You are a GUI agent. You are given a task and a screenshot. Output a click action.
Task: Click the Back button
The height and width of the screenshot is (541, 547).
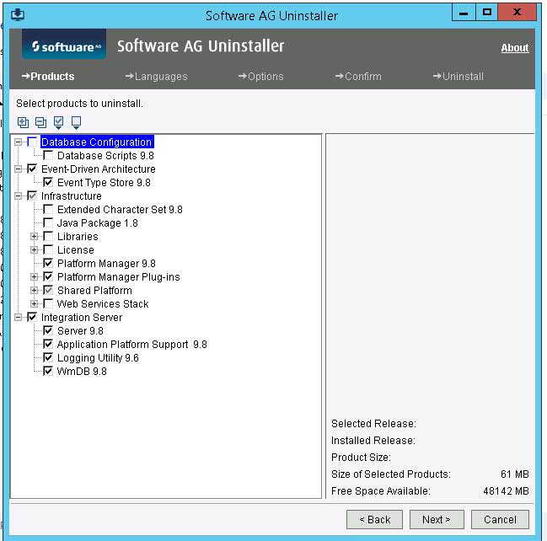pos(374,519)
